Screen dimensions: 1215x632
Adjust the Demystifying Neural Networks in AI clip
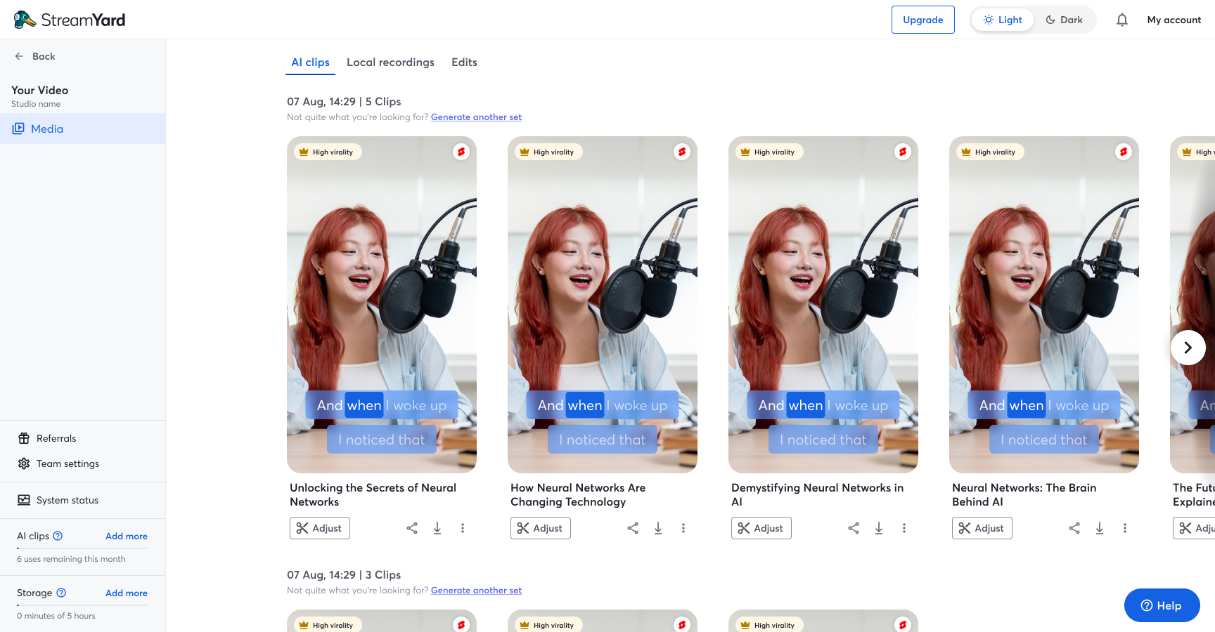761,528
